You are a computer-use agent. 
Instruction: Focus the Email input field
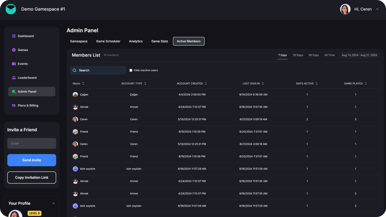point(31,143)
